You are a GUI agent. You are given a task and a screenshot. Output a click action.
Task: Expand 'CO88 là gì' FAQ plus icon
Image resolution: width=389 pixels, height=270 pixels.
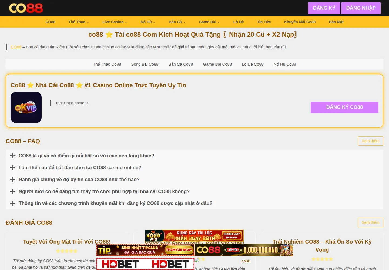(x=12, y=156)
